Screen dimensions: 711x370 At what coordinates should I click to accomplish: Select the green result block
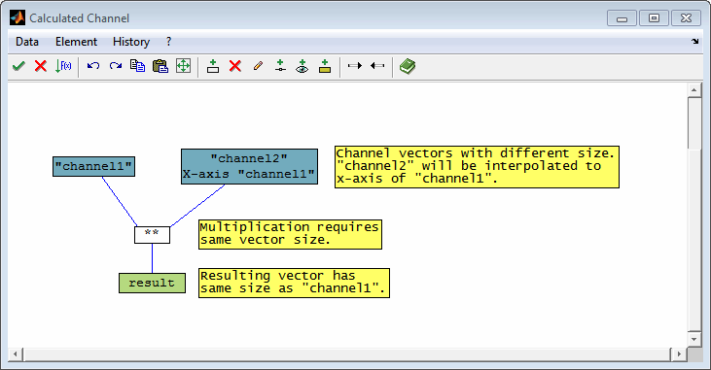(152, 283)
